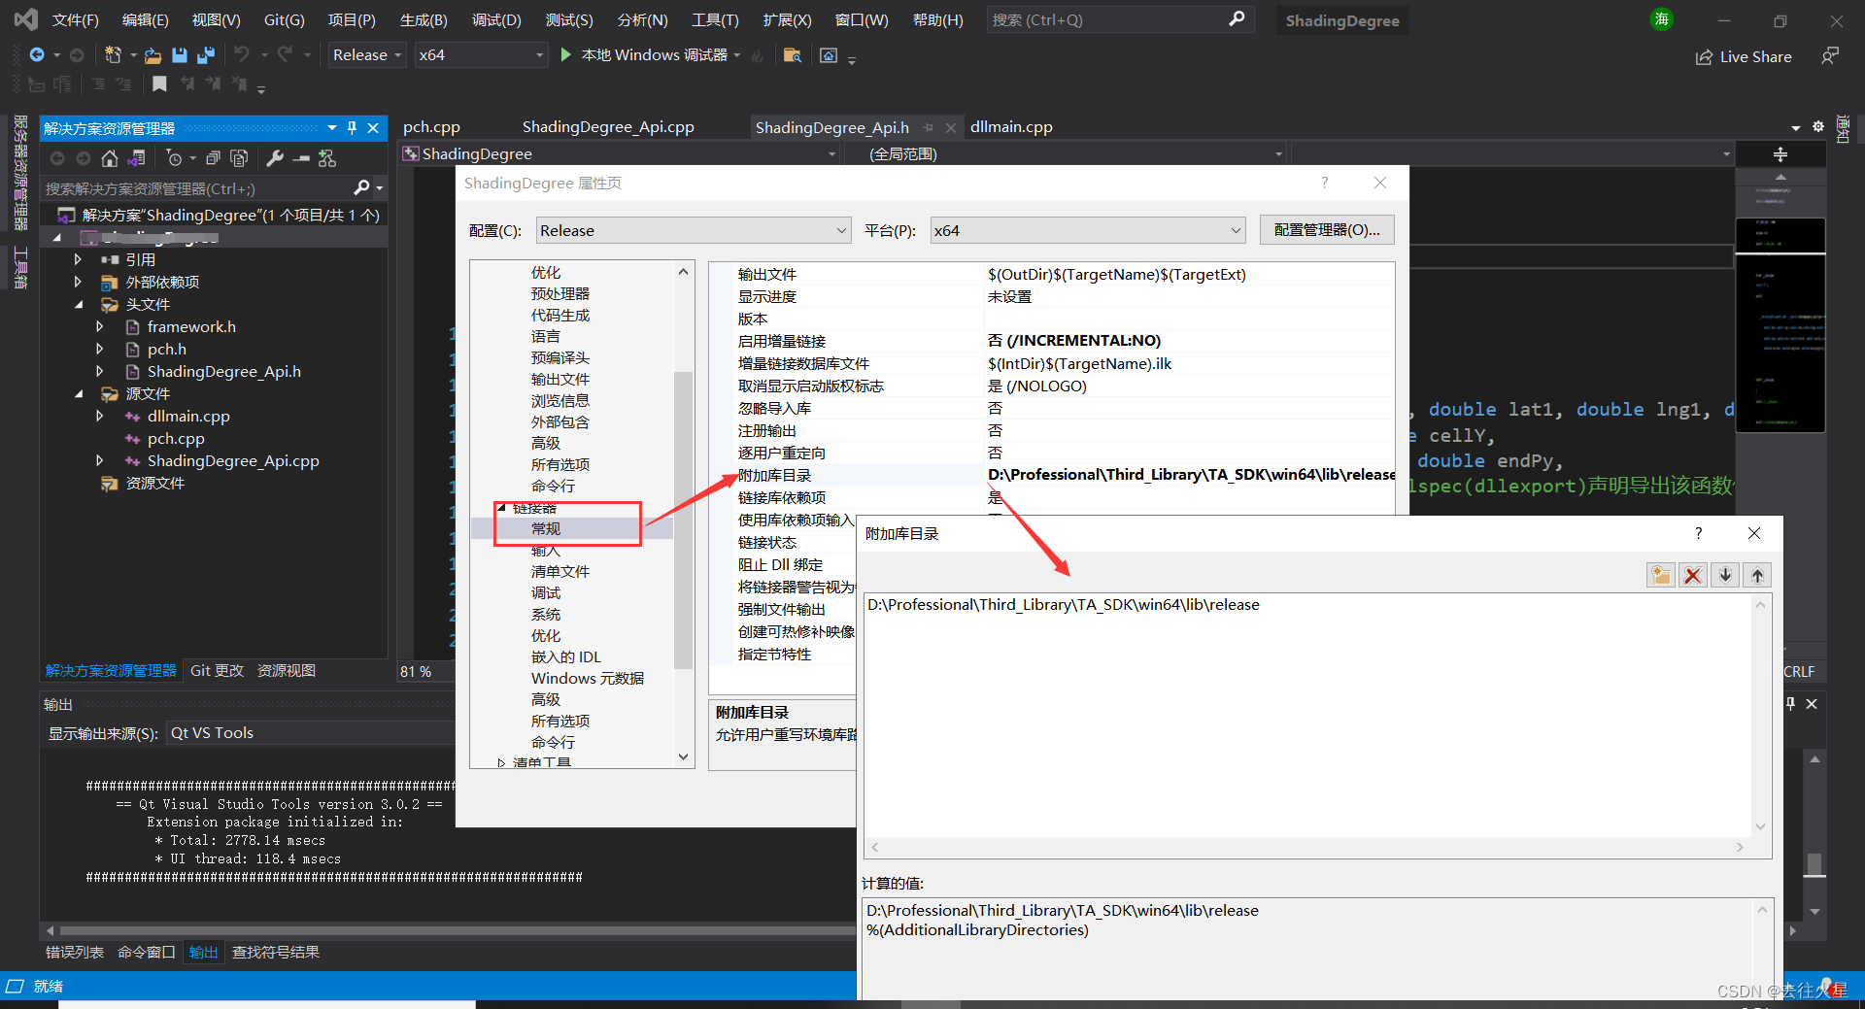Open the x64 platform dropdown in toolbar
The image size is (1865, 1009).
(481, 55)
